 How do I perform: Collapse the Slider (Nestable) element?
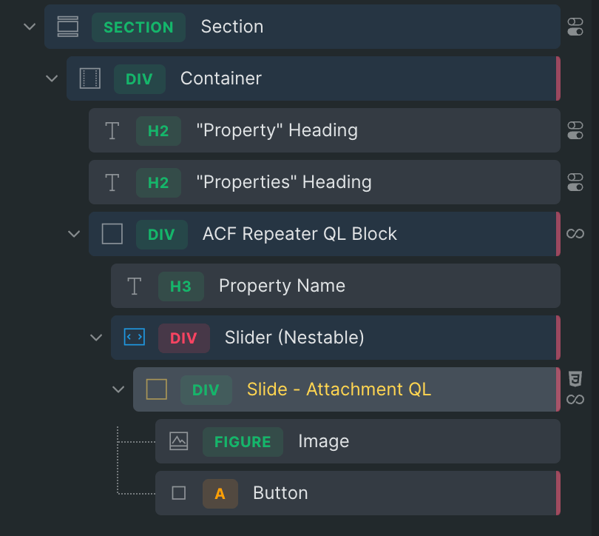tap(95, 338)
